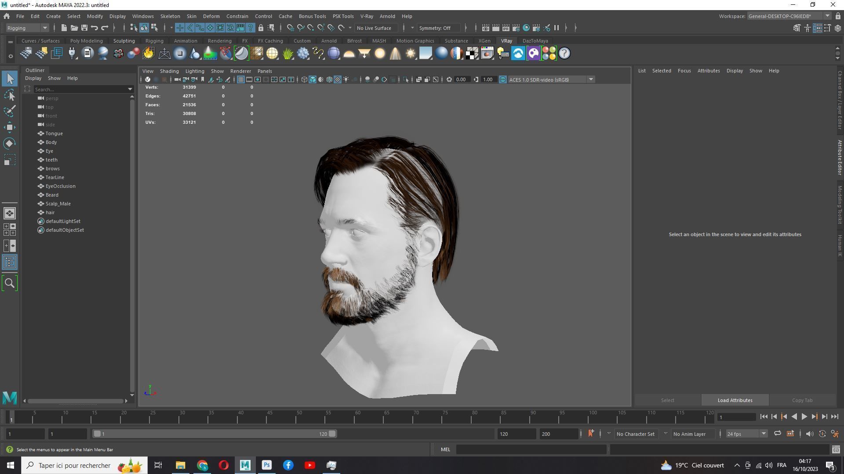Toggle playback loop mode button
Viewport: 844px width, 474px height.
click(777, 434)
